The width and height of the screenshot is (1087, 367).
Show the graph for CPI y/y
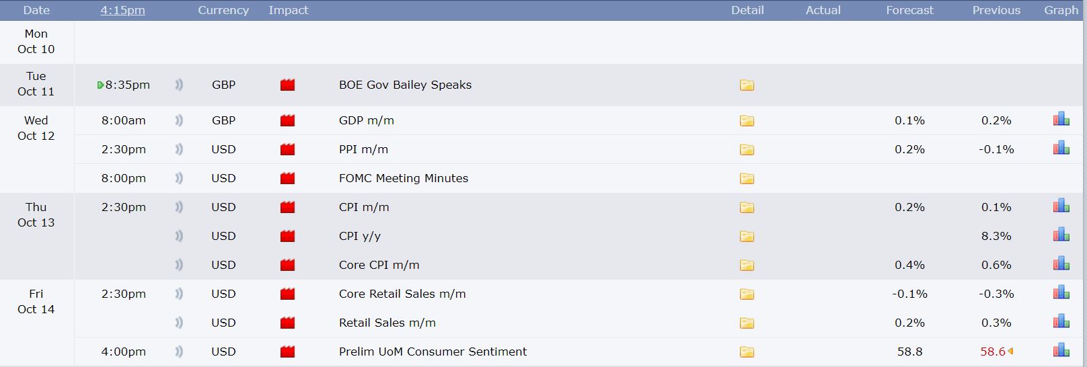click(x=1061, y=235)
